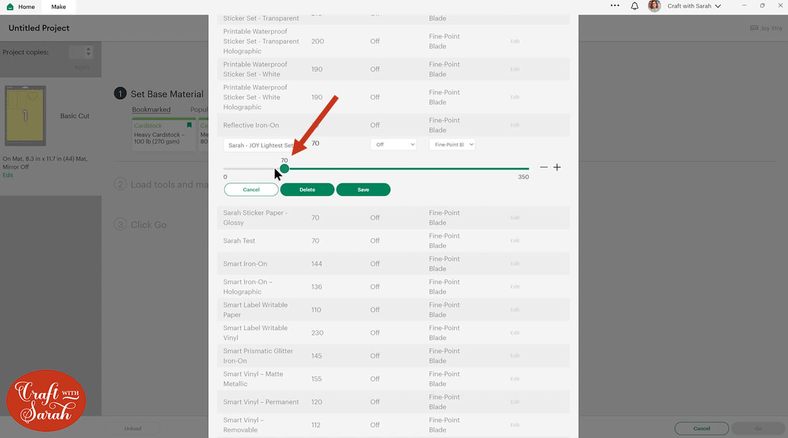Switch to the Make tab
The width and height of the screenshot is (788, 438).
58,7
